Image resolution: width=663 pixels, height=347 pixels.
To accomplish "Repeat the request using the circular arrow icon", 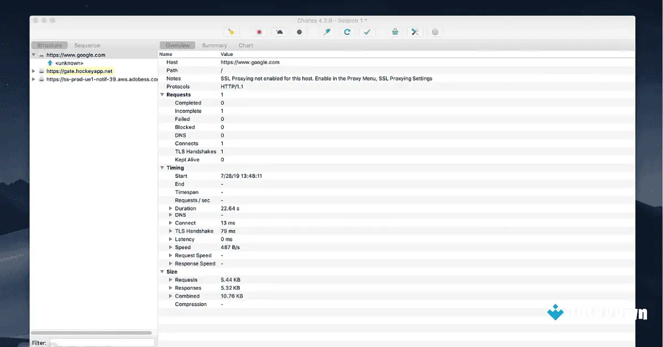I will pos(347,31).
